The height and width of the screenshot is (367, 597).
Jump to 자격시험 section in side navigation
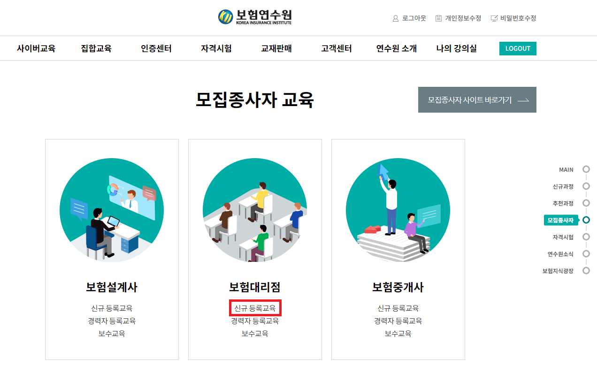click(586, 237)
